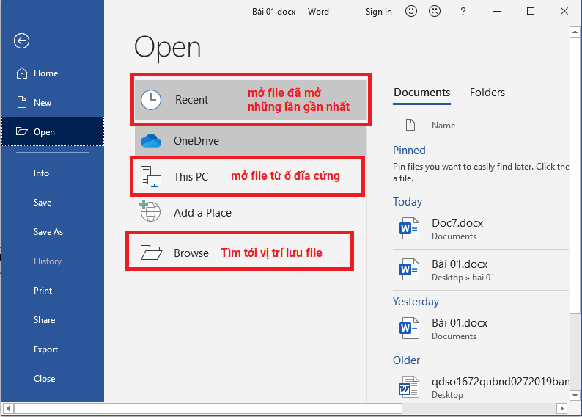Viewport: 582px width, 417px height.
Task: Click the This PC computer icon
Action: click(151, 176)
